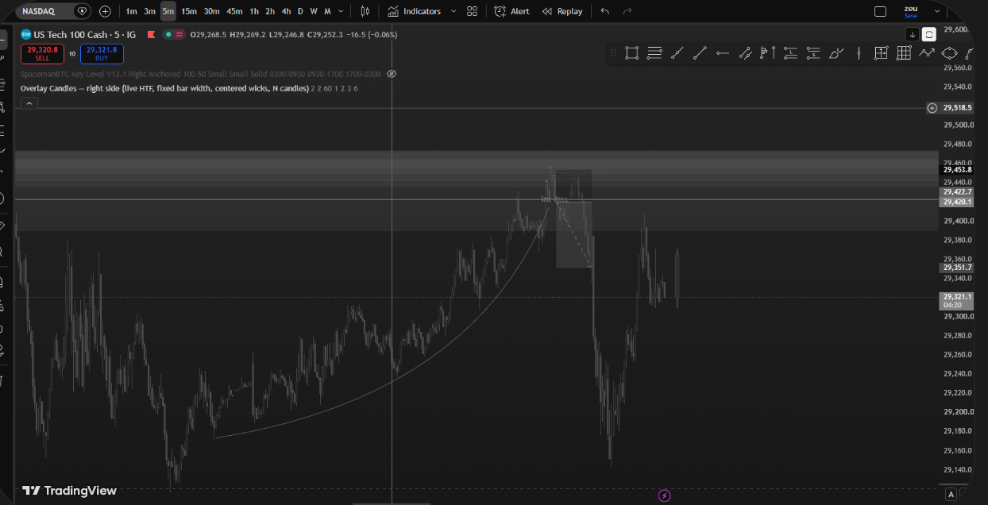The width and height of the screenshot is (988, 505).
Task: Select the 30m timeframe tab
Action: [211, 11]
